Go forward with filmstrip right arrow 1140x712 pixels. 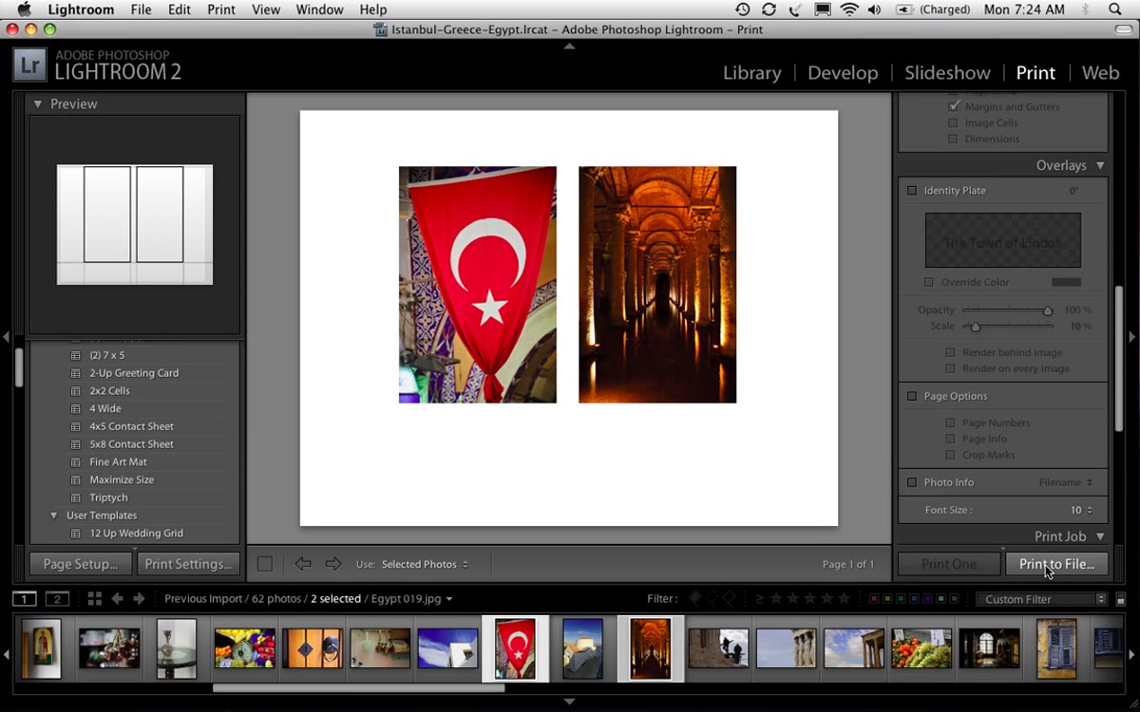[140, 599]
